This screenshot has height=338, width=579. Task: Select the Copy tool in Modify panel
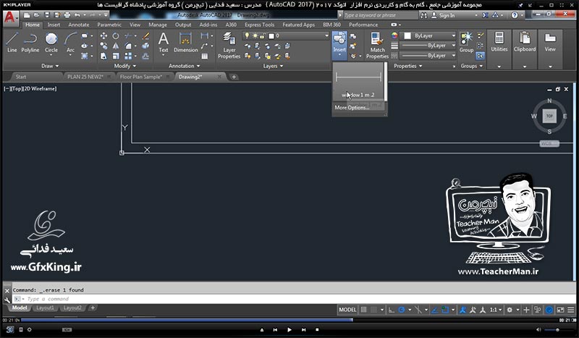[103, 46]
